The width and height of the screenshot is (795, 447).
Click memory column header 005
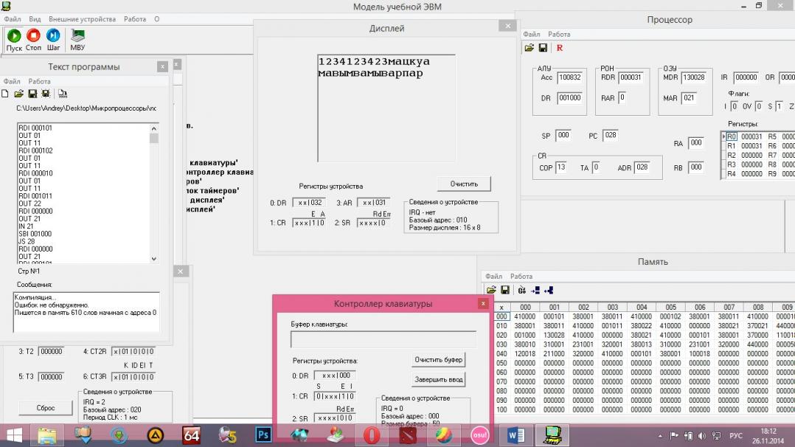coord(670,307)
